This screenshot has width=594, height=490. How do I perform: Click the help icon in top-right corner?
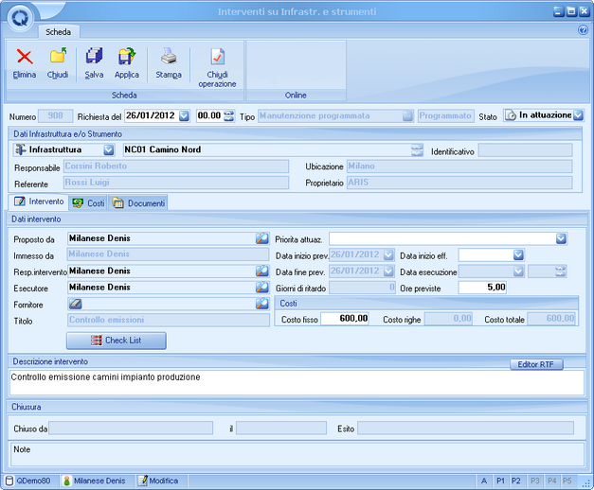[x=583, y=30]
